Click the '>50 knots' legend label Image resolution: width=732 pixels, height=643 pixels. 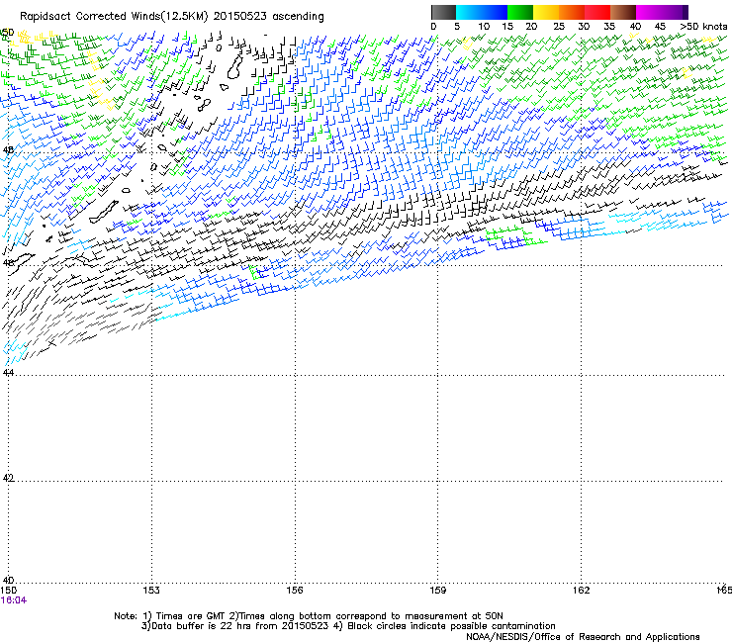[x=703, y=27]
